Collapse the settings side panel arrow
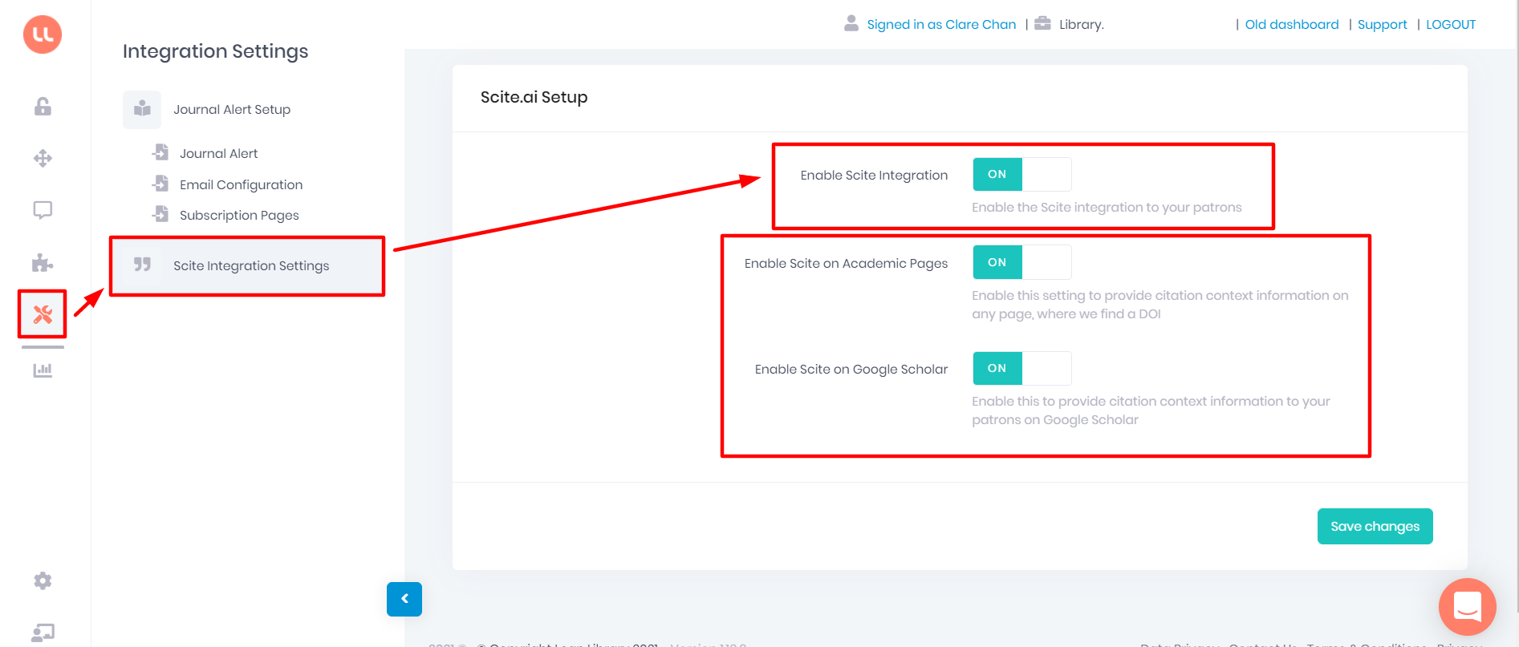Image resolution: width=1519 pixels, height=647 pixels. coord(404,599)
